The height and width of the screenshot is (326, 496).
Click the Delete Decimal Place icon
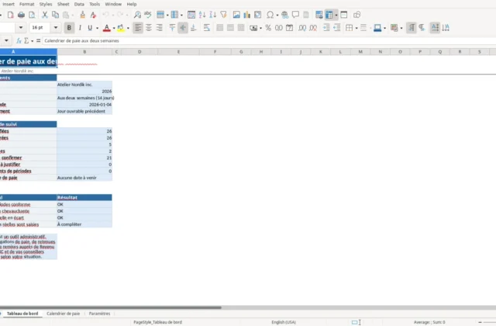[313, 28]
